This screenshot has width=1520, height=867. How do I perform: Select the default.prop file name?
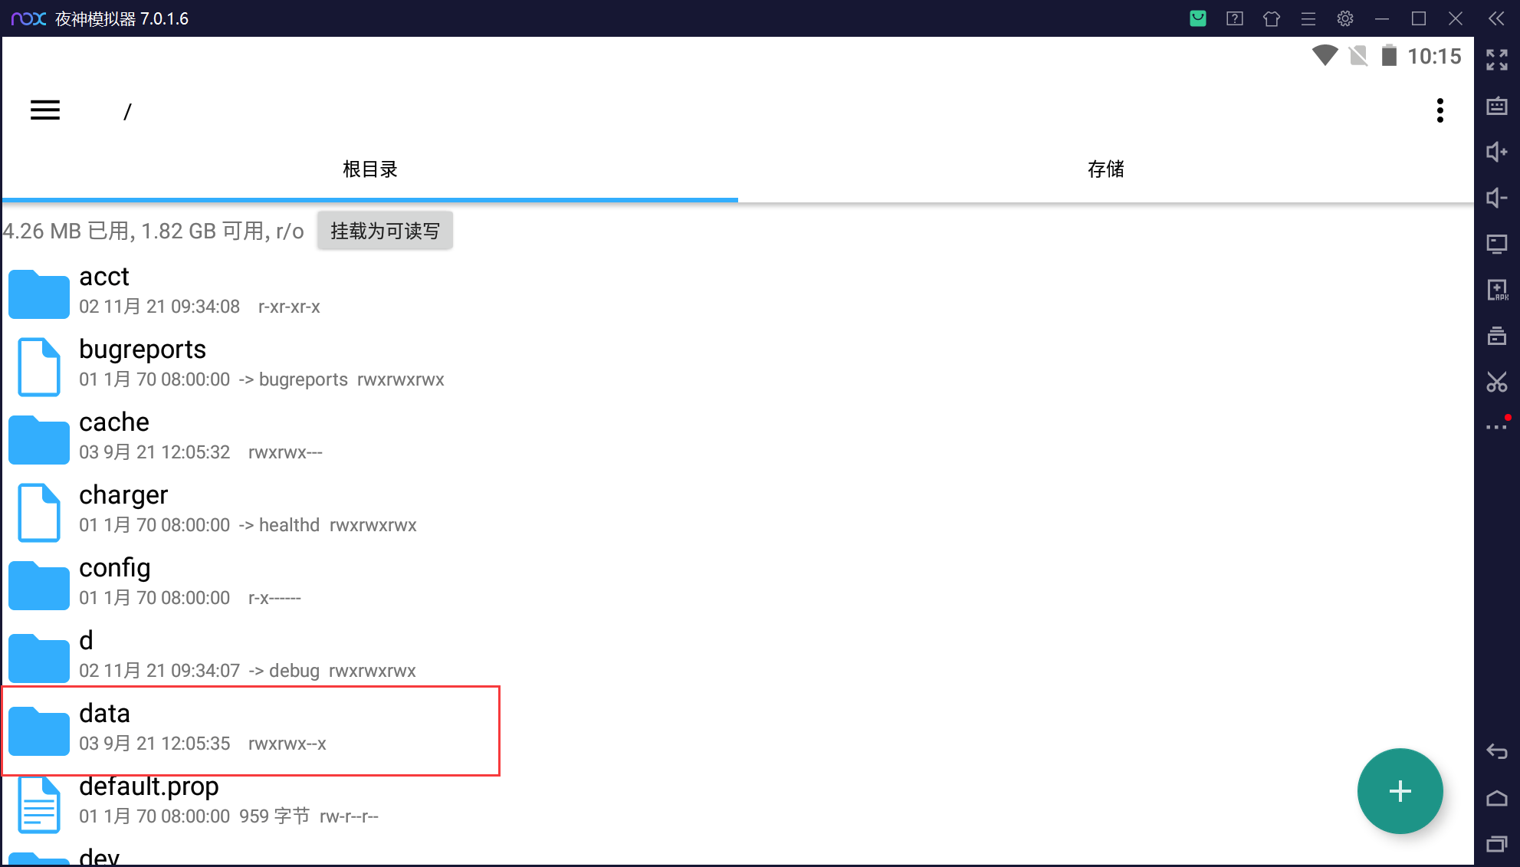149,787
